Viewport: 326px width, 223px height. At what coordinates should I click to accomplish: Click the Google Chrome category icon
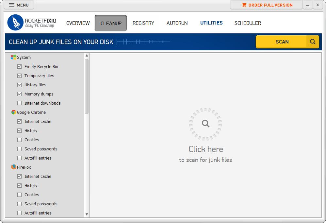(13, 112)
